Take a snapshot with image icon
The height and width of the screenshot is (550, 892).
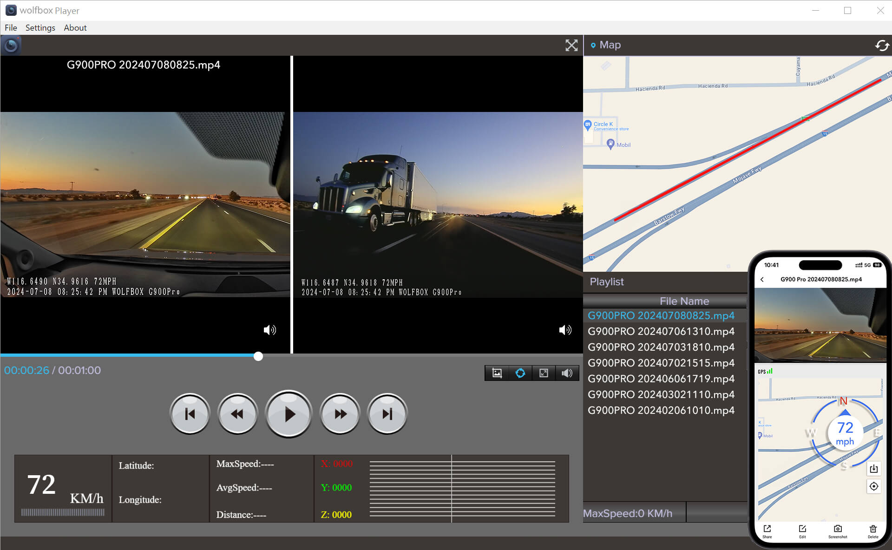(x=497, y=373)
